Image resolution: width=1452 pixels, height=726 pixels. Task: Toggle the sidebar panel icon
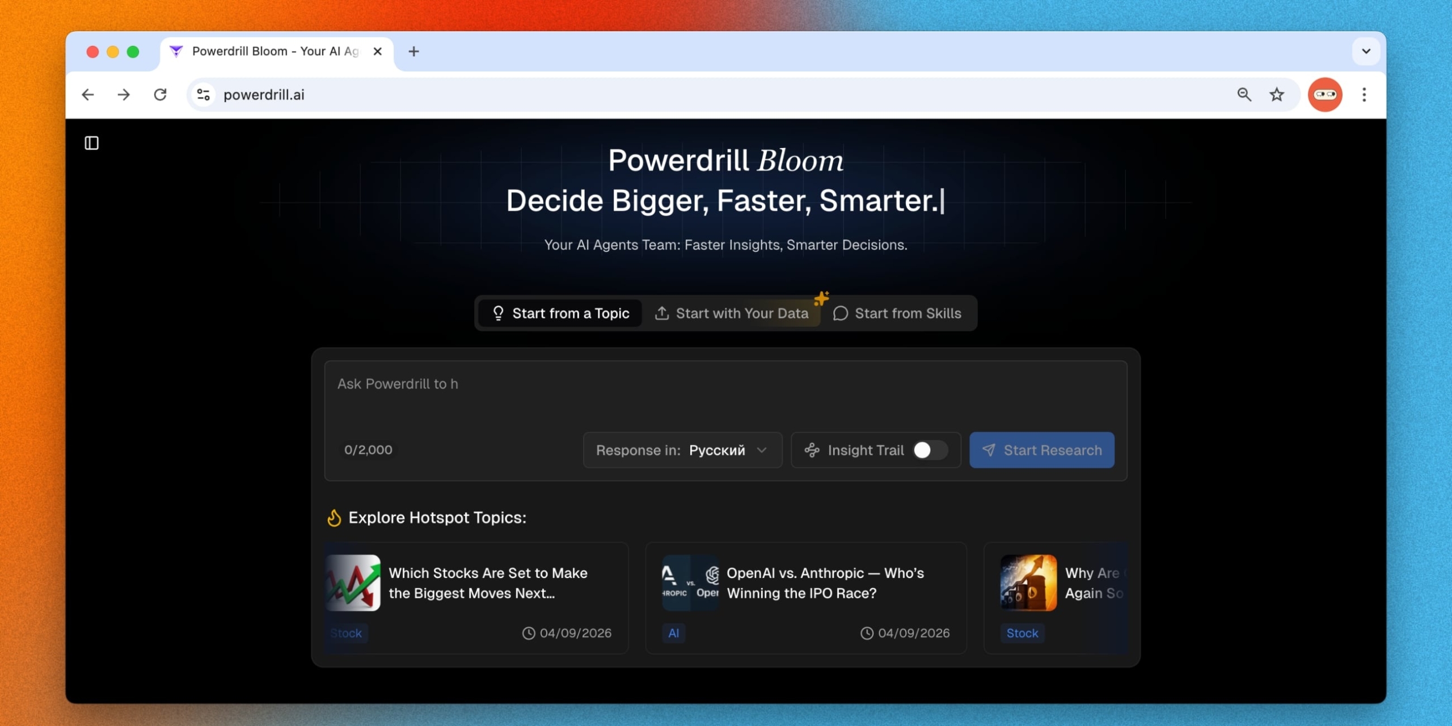(x=91, y=143)
